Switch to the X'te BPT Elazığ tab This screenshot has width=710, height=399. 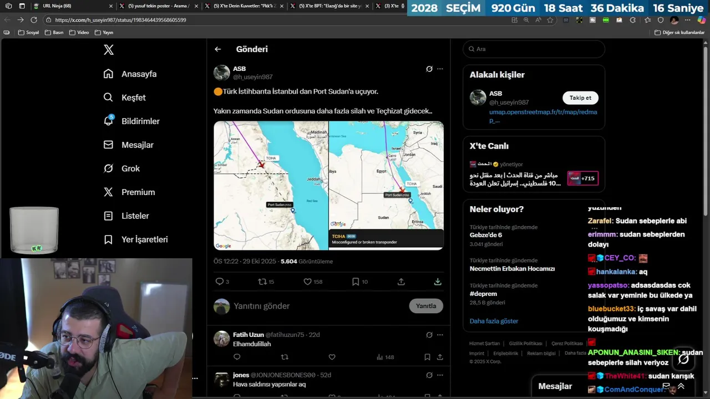pos(329,6)
